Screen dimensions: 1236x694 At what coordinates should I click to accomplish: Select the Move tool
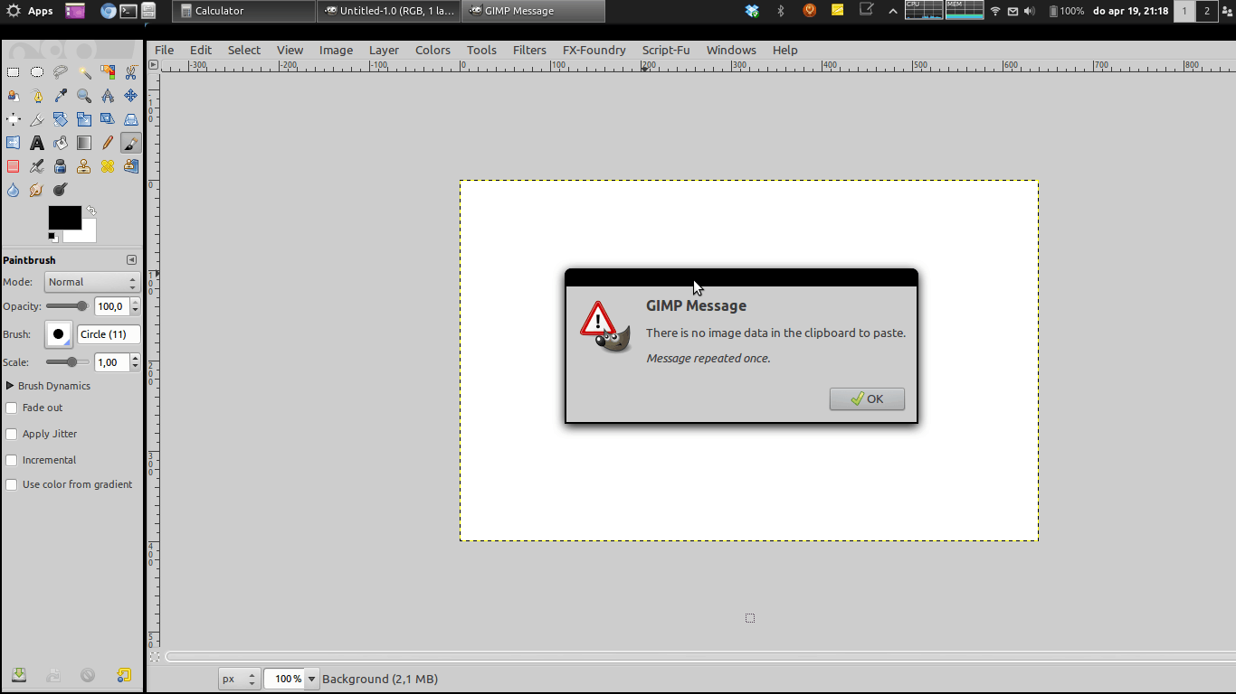131,96
